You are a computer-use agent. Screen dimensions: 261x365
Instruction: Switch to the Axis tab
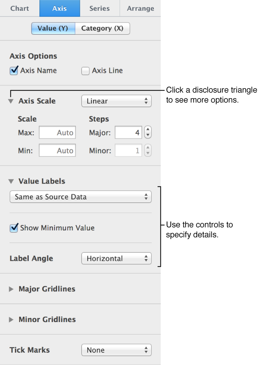60,8
